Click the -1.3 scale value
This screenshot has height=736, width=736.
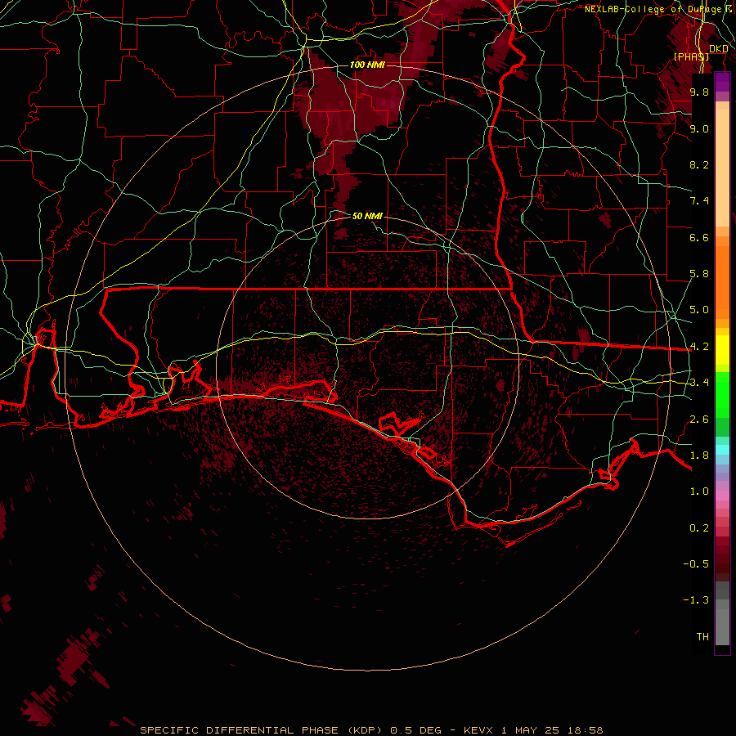pyautogui.click(x=696, y=600)
